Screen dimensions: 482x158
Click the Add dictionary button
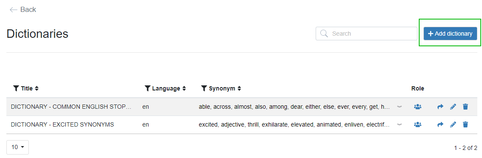[450, 34]
